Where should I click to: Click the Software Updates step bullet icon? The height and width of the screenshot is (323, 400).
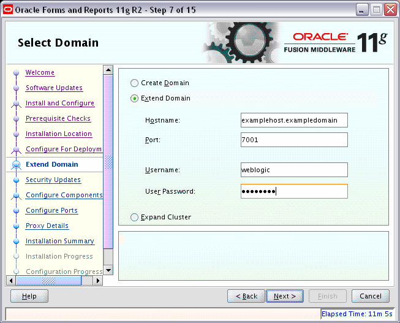pos(17,88)
